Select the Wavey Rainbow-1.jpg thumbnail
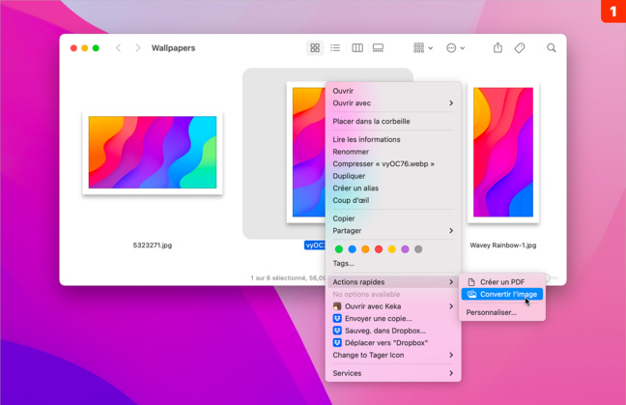Screen dimensions: 626x405 [x=503, y=152]
